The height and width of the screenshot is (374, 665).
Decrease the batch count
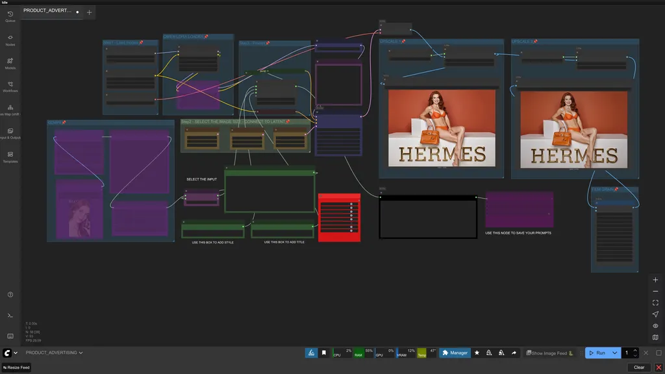click(x=635, y=355)
